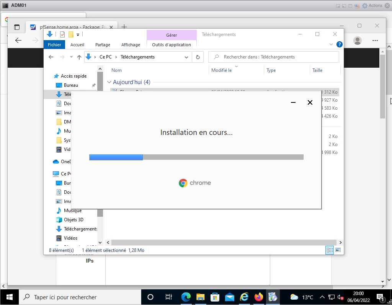Sort files by the Nom column header
The height and width of the screenshot is (305, 392).
click(117, 70)
